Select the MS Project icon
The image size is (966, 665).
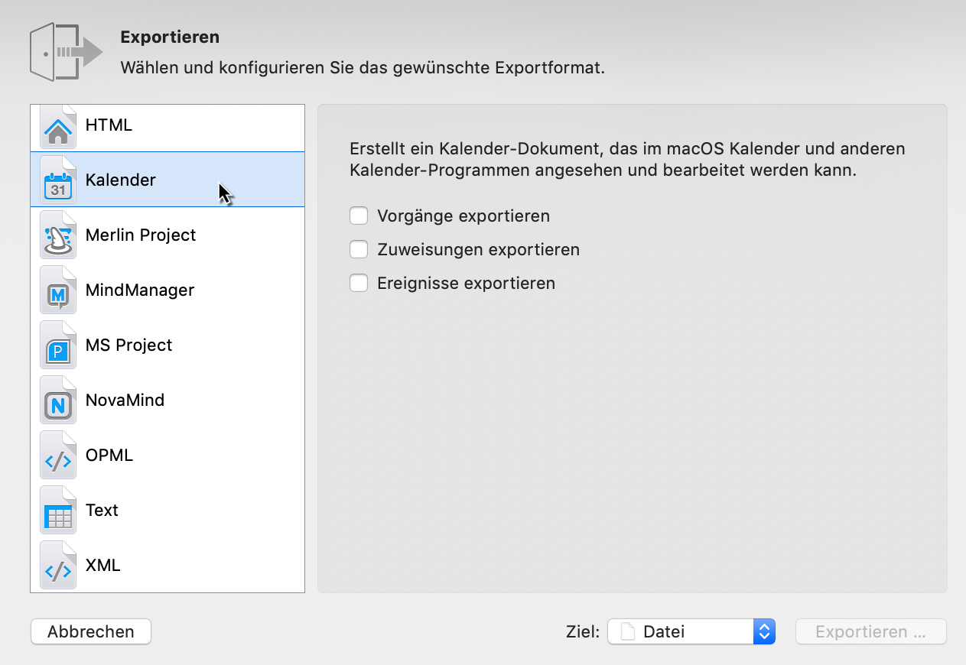(x=58, y=345)
